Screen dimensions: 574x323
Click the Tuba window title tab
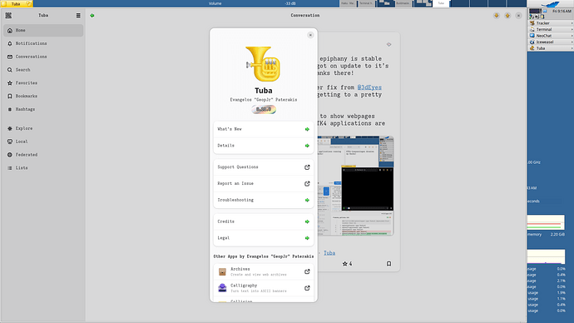tap(17, 3)
